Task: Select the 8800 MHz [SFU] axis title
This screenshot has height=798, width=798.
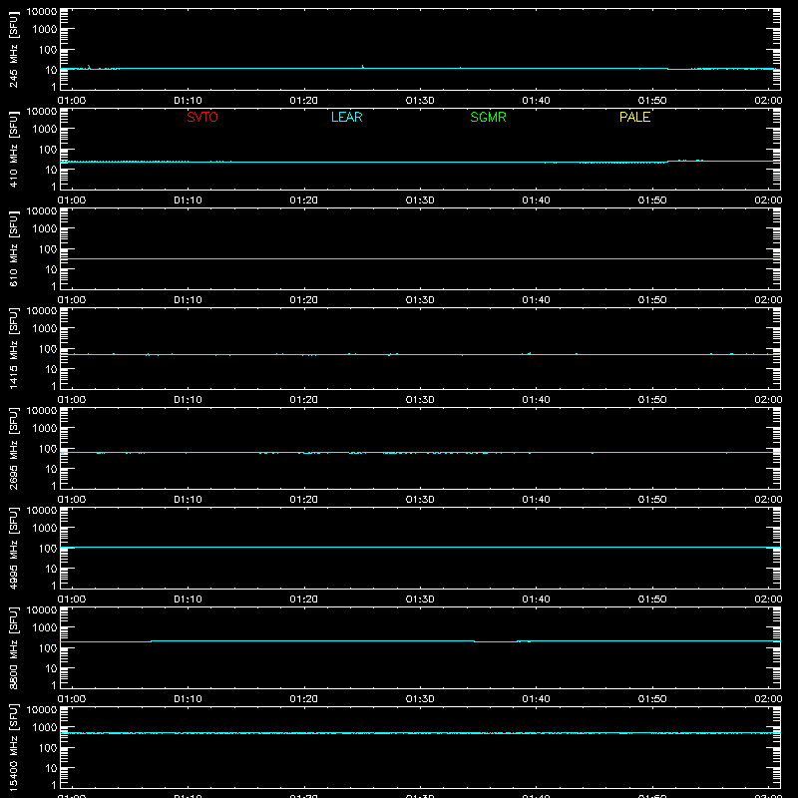Action: 14,648
